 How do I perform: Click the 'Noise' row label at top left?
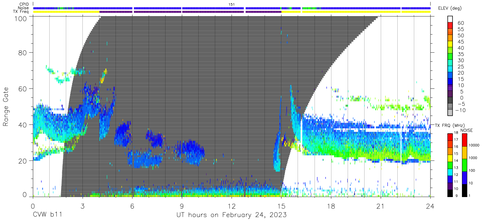point(24,8)
